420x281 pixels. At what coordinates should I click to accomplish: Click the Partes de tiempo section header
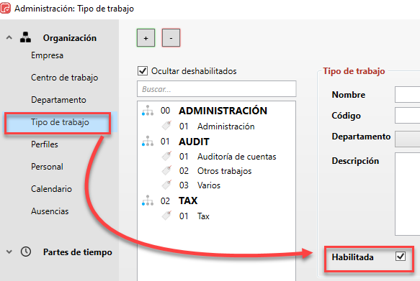[78, 252]
